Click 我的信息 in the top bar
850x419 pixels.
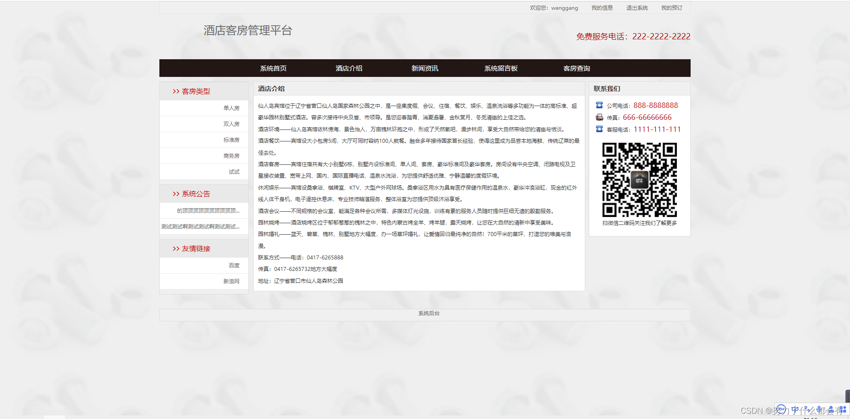602,8
